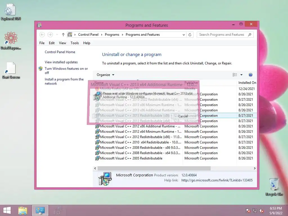
Task: Open the DataWagon desktop shortcut
Action: pos(11,40)
